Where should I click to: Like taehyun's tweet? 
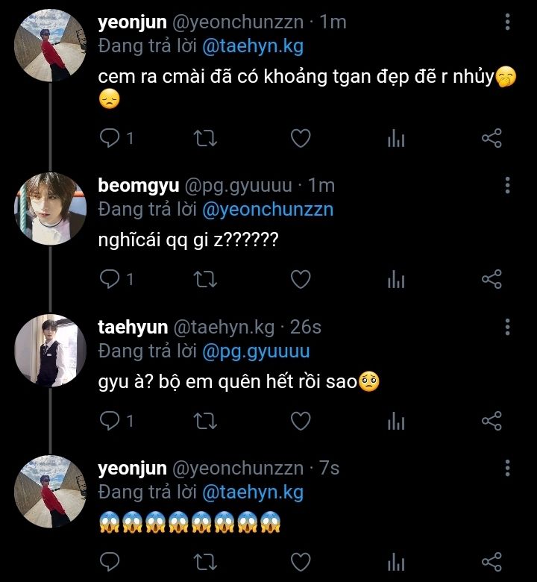point(301,421)
